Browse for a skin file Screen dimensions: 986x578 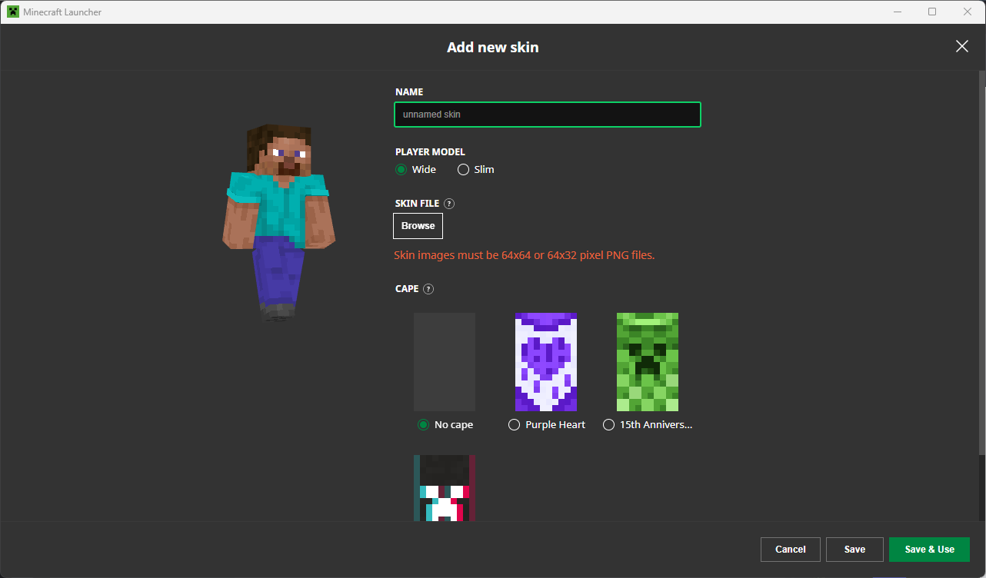[418, 226]
